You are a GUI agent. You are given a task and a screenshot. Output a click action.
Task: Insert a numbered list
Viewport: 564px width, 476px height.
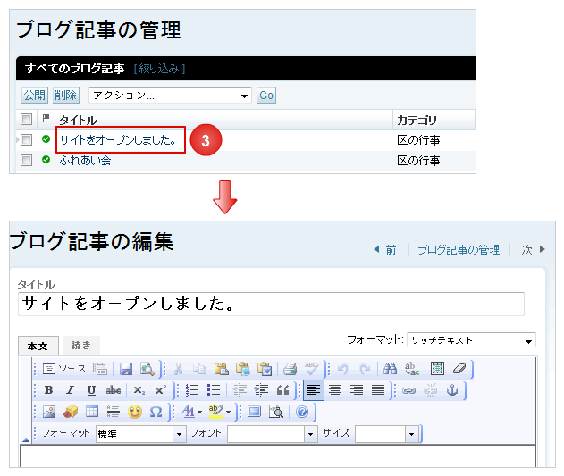(x=192, y=390)
